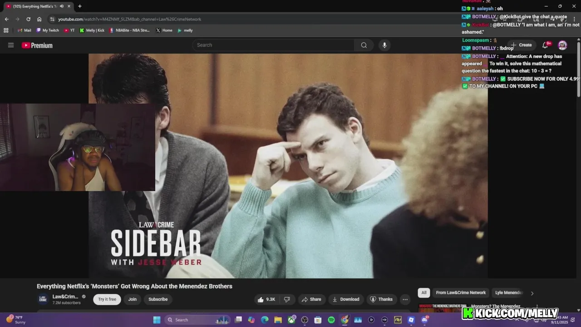Open a new browser tab
Image resolution: width=581 pixels, height=327 pixels.
point(80,6)
